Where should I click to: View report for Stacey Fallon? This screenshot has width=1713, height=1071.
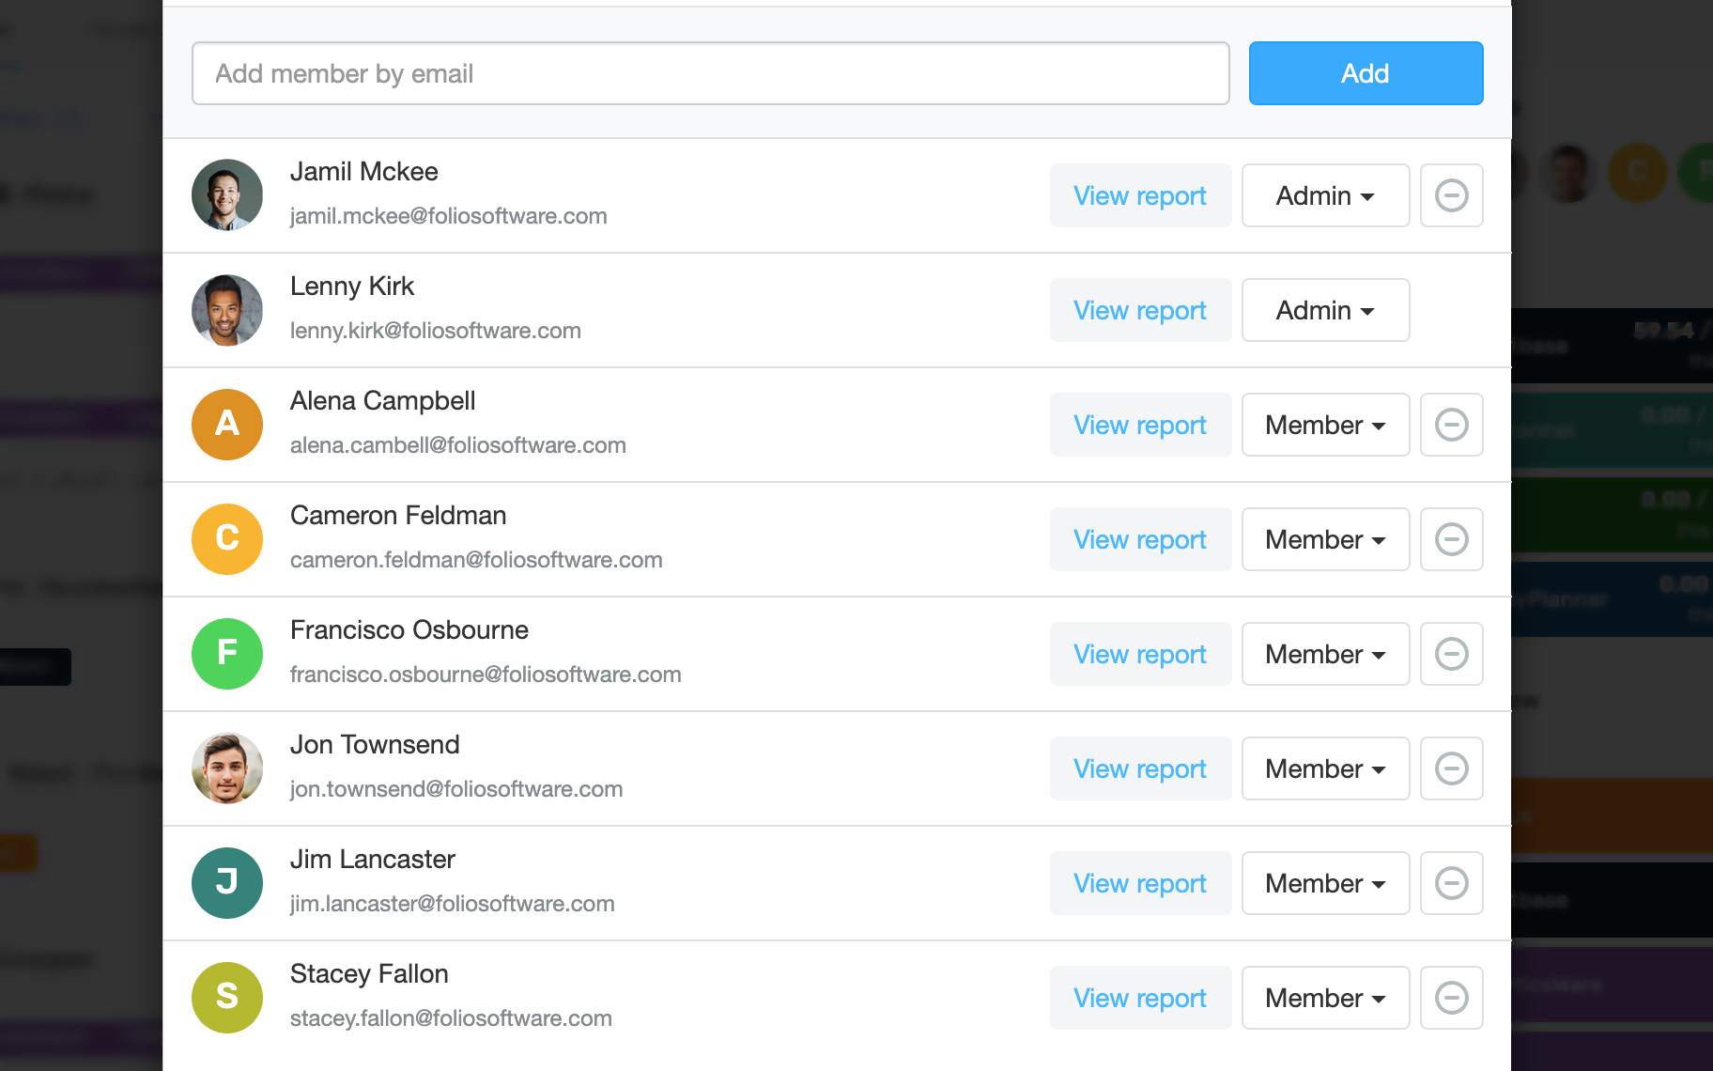point(1140,998)
